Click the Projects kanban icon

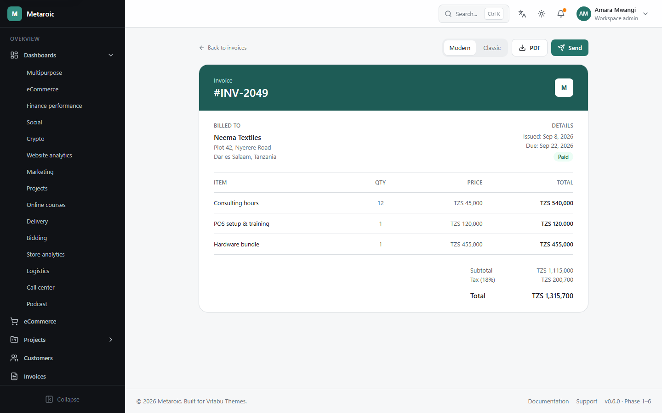[x=14, y=340]
